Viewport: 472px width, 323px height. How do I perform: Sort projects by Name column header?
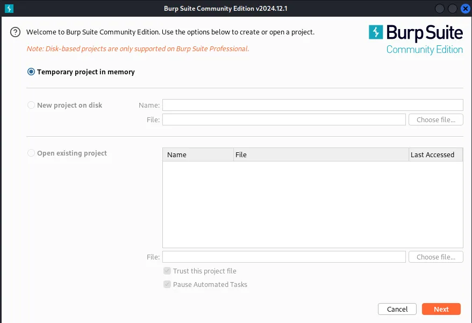pos(198,155)
